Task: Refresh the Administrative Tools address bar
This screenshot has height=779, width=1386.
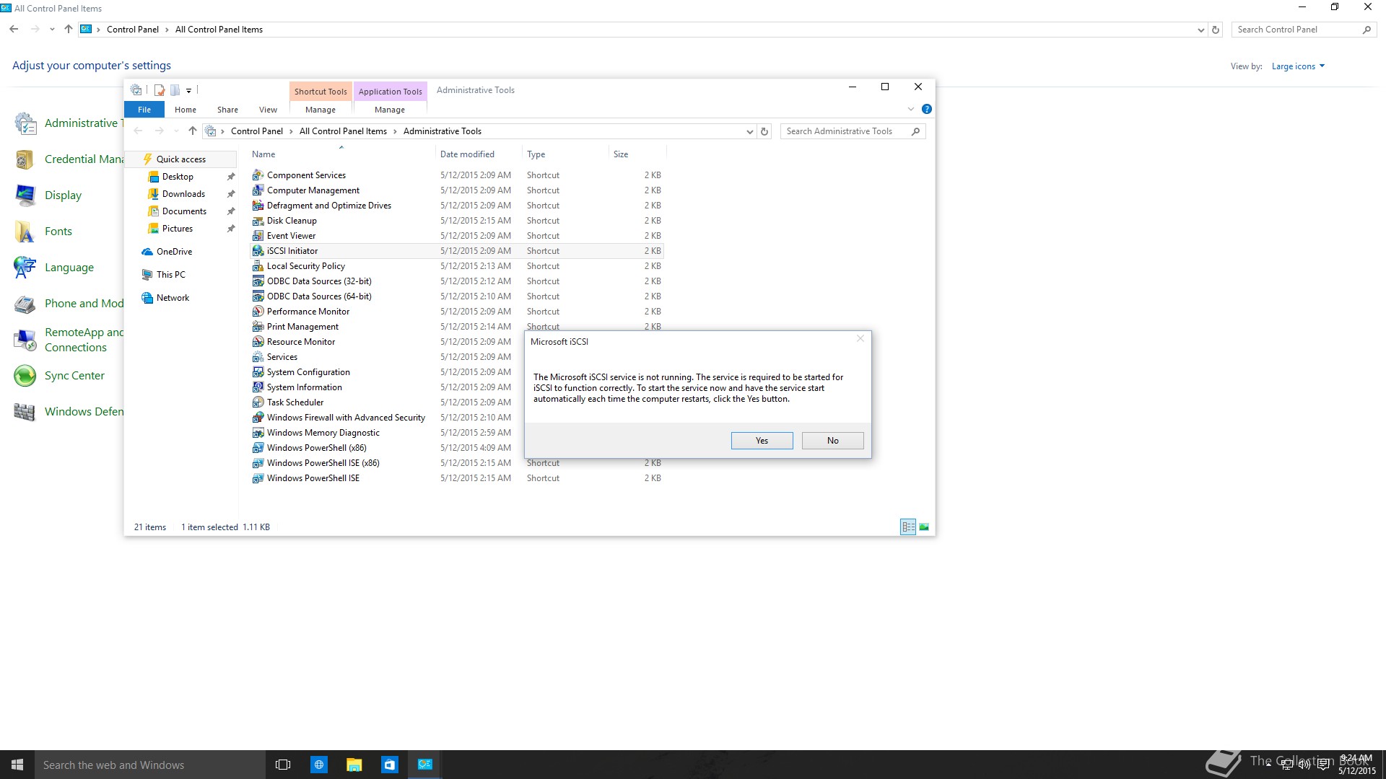Action: tap(764, 131)
